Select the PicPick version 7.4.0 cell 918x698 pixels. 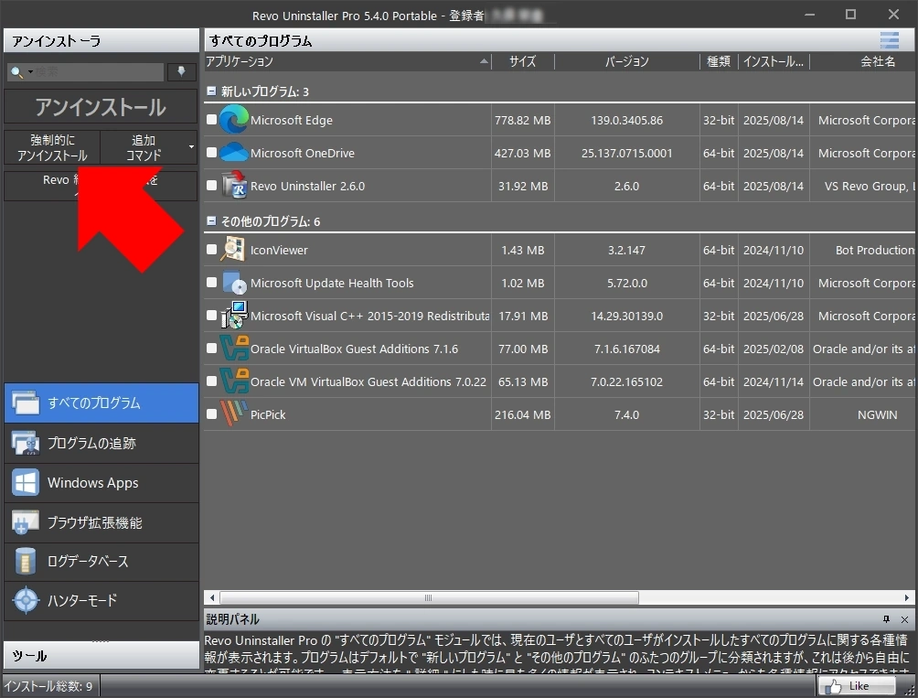[x=626, y=414]
